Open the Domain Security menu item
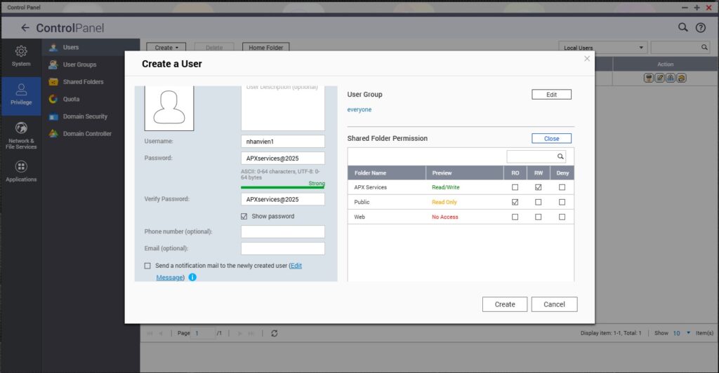 pos(91,116)
